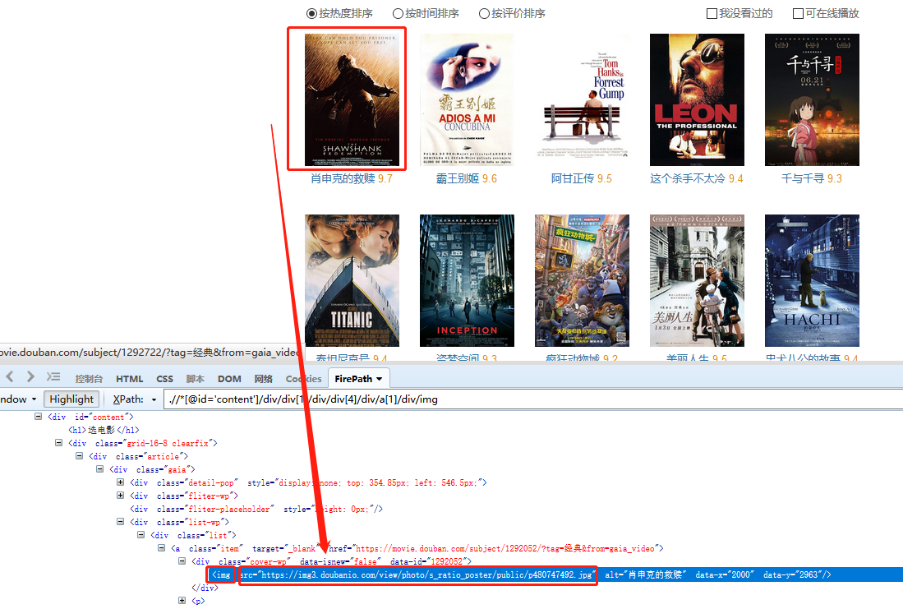Check the 我没看过的 checkbox
903x609 pixels.
(712, 13)
